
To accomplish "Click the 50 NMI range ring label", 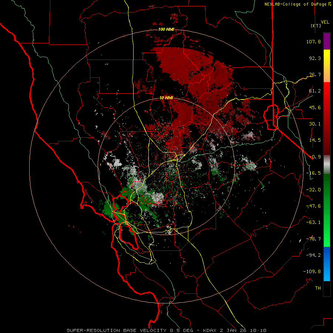I will click(166, 98).
